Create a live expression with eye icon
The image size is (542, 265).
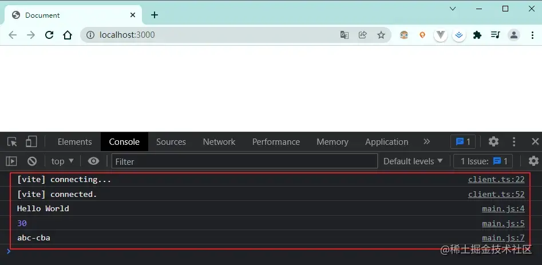[93, 161]
